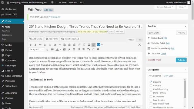Image resolution: width=194 pixels, height=109 pixels.
Task: Click the blue envelope toolbar button
Action: [x=99, y=45]
